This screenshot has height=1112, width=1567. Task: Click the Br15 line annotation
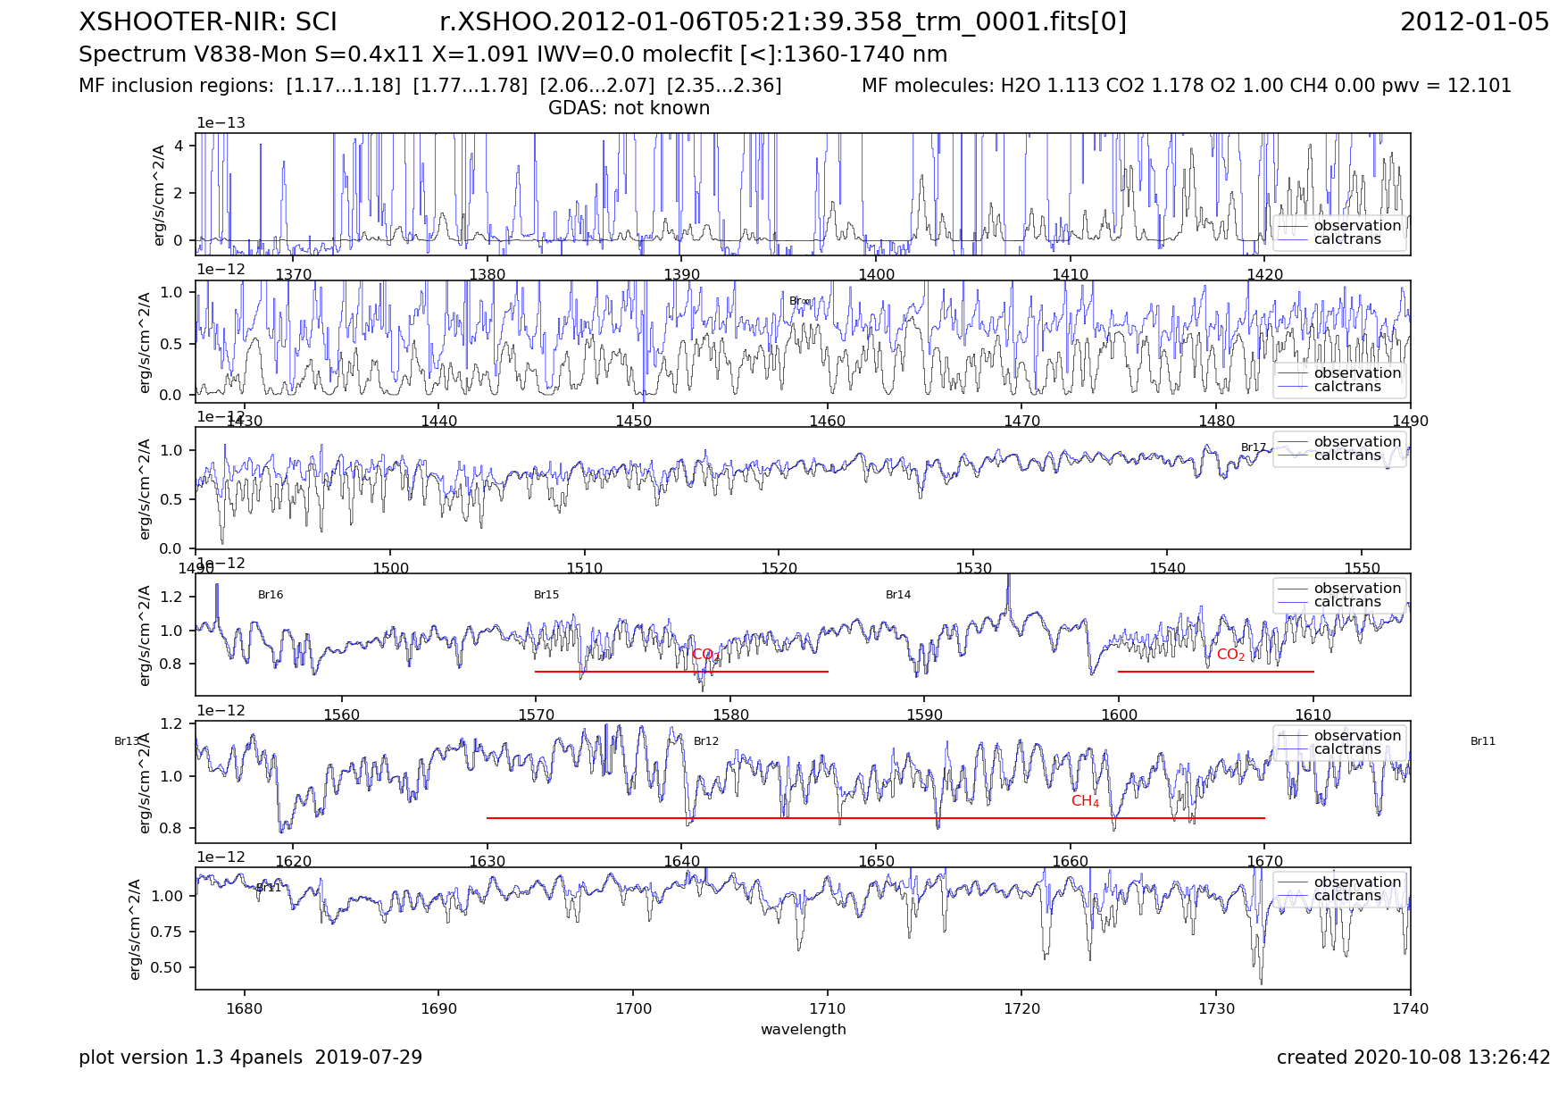pos(546,595)
